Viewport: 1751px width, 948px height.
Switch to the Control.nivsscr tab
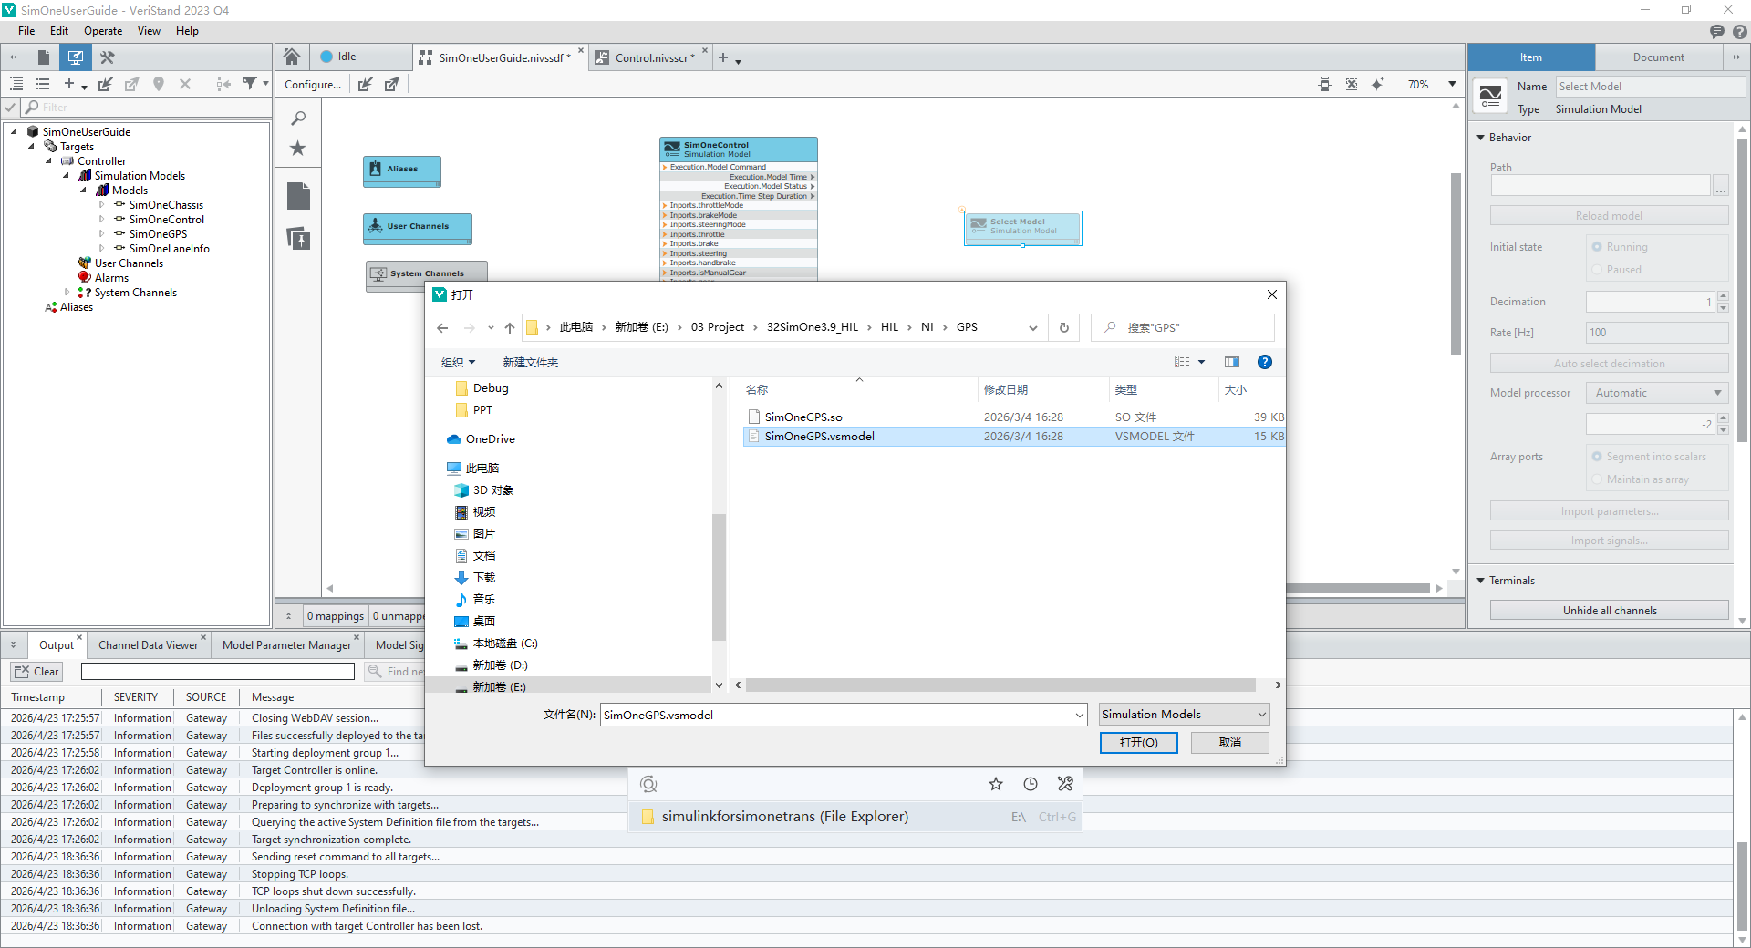(x=648, y=57)
